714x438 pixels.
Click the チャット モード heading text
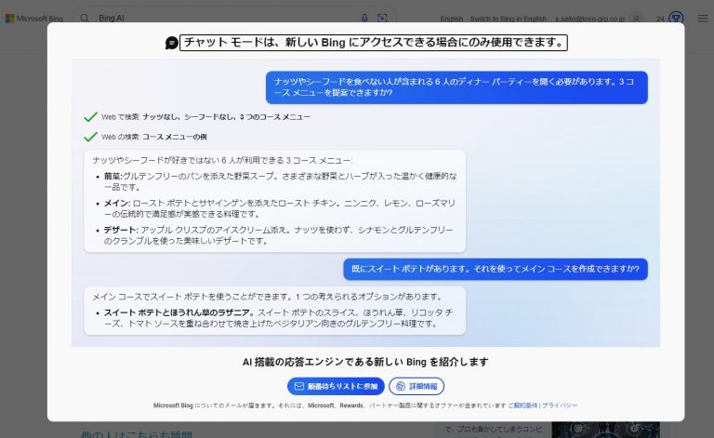(374, 43)
